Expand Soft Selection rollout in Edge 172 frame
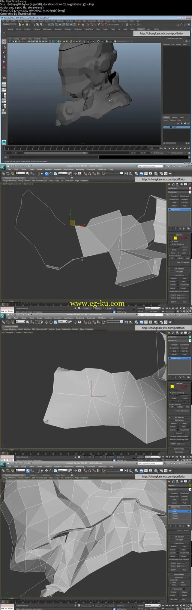This screenshot has width=192, height=610. pos(179,269)
